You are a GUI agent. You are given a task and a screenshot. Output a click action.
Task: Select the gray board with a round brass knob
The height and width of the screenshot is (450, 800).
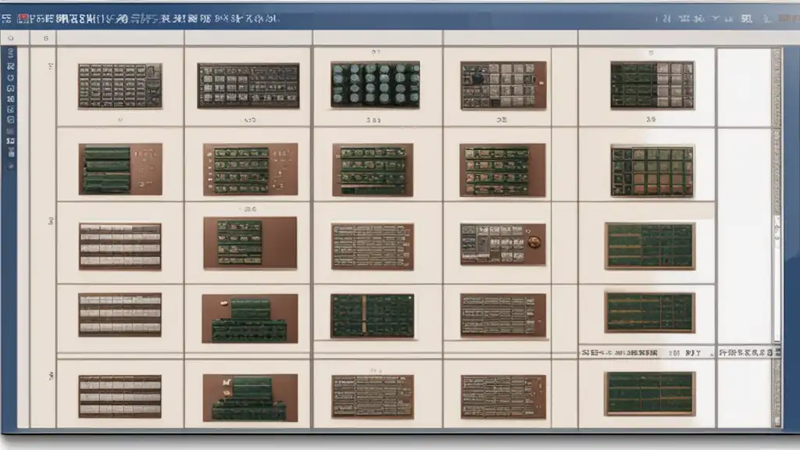coord(503,244)
